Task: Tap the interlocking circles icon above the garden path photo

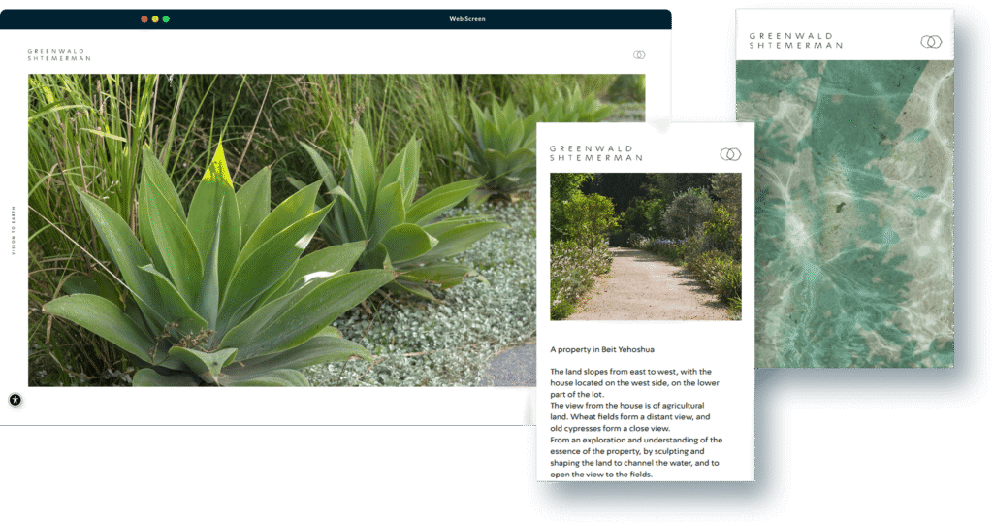Action: pyautogui.click(x=730, y=154)
